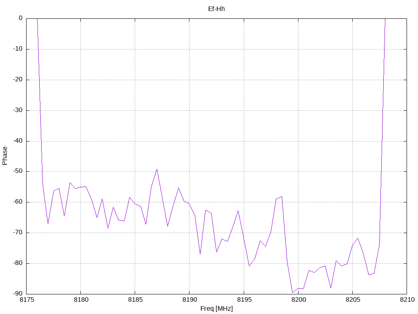Click the 8195 x-axis tick label

tap(244, 300)
